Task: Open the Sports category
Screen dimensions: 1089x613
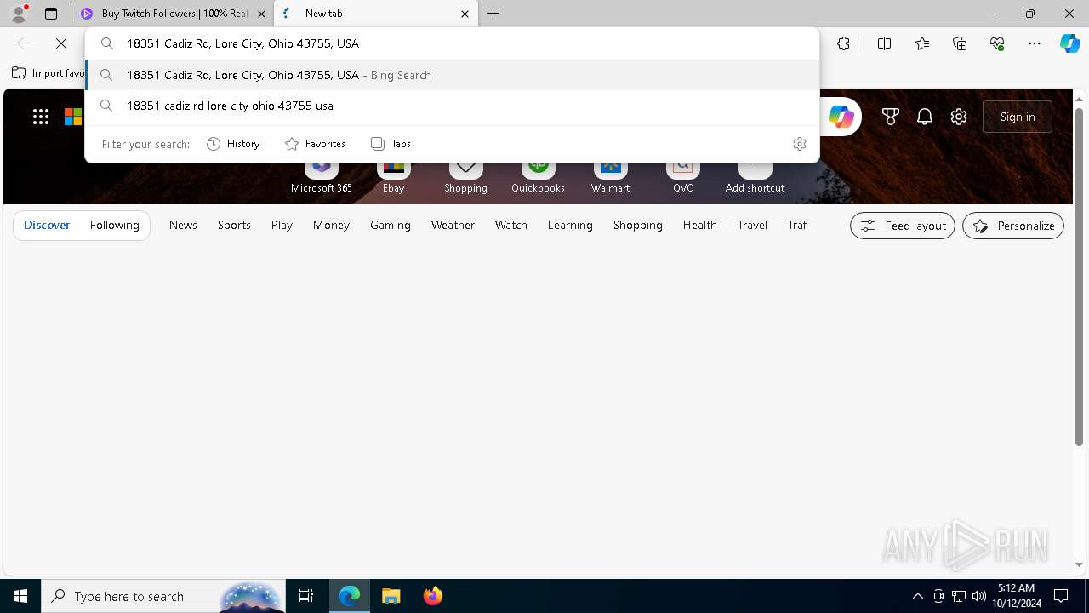Action: (234, 226)
